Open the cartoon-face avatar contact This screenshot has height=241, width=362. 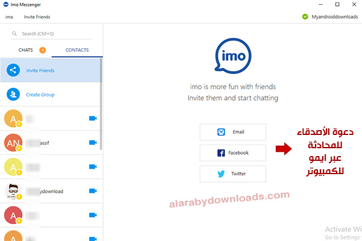click(x=13, y=191)
